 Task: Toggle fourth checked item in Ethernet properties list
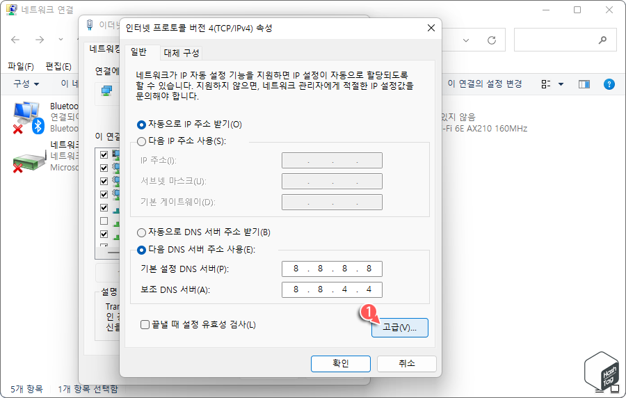pos(104,194)
